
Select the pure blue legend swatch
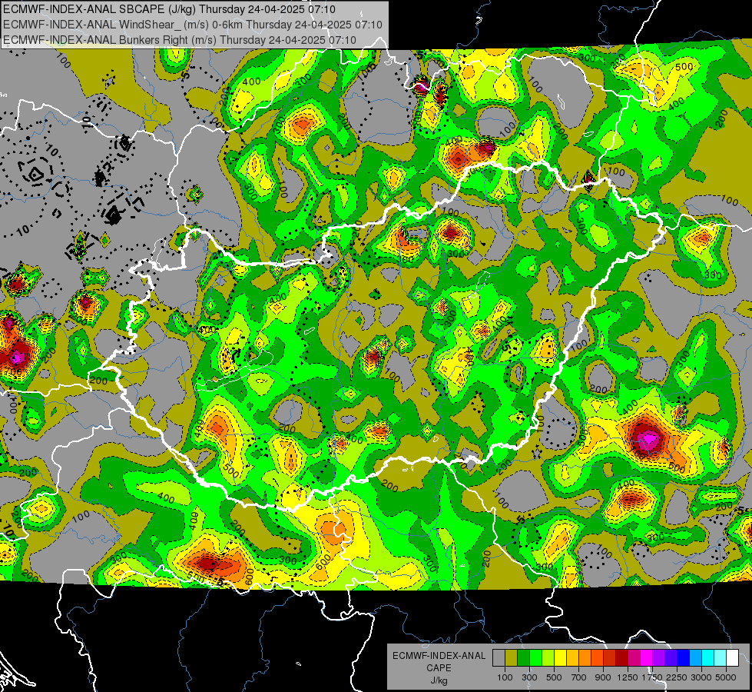point(684,657)
